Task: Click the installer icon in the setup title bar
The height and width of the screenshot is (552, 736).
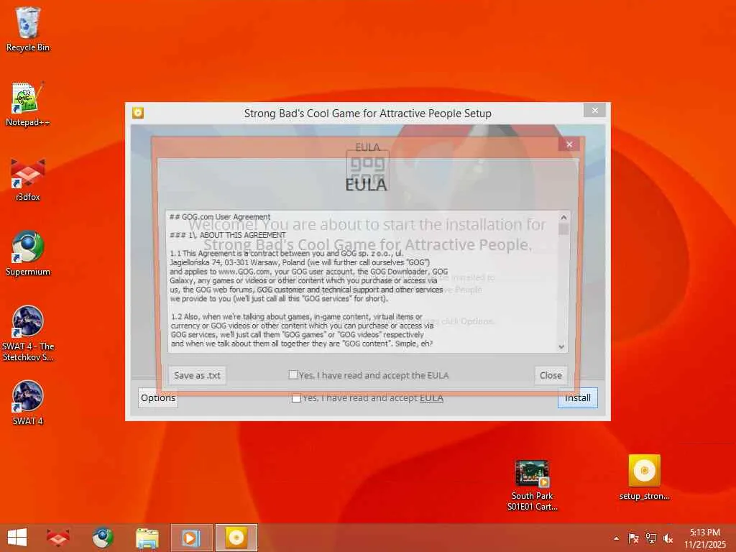Action: click(138, 113)
